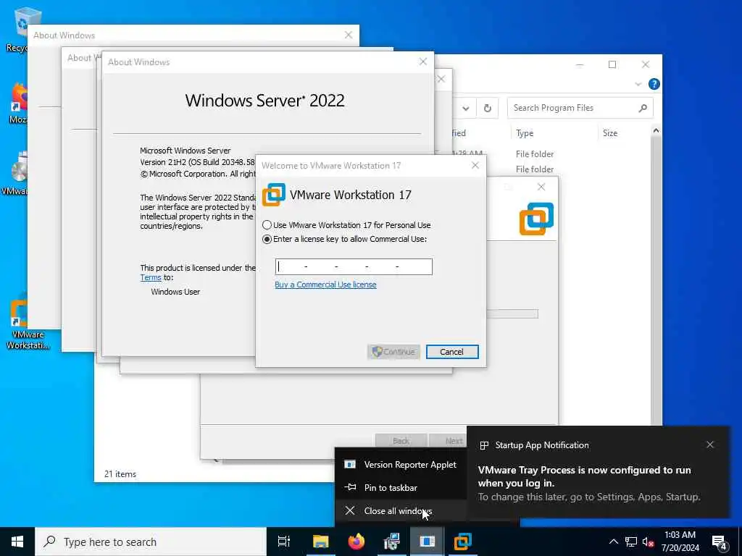Image resolution: width=742 pixels, height=556 pixels.
Task: Click the muted volume tray icon
Action: pyautogui.click(x=649, y=542)
